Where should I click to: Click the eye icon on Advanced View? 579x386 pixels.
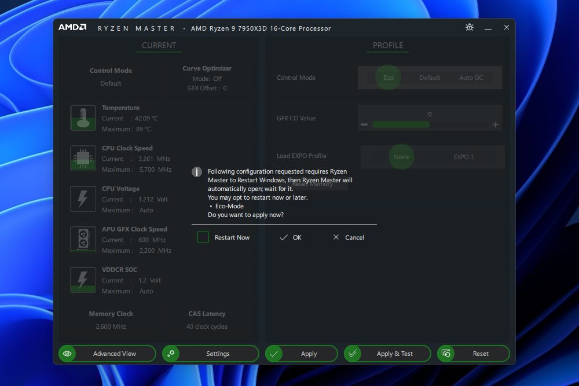[x=67, y=354]
